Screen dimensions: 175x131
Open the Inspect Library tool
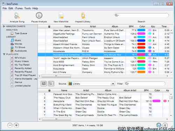tap(83, 16)
